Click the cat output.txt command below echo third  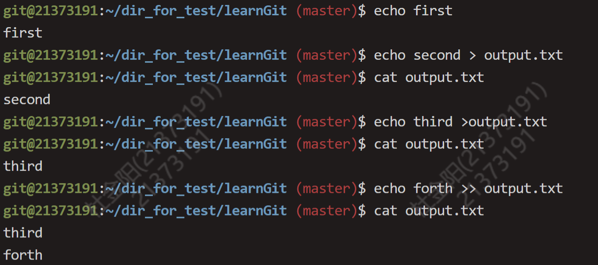429,144
